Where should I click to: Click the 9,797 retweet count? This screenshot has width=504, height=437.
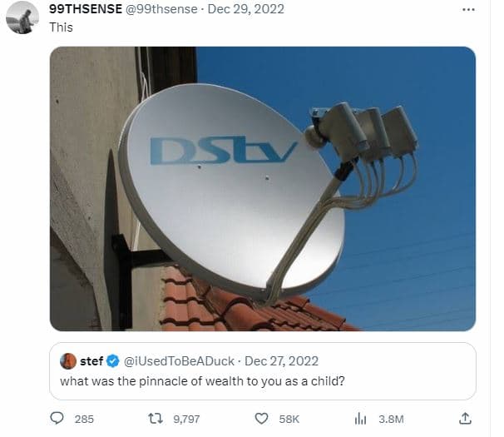click(x=186, y=419)
